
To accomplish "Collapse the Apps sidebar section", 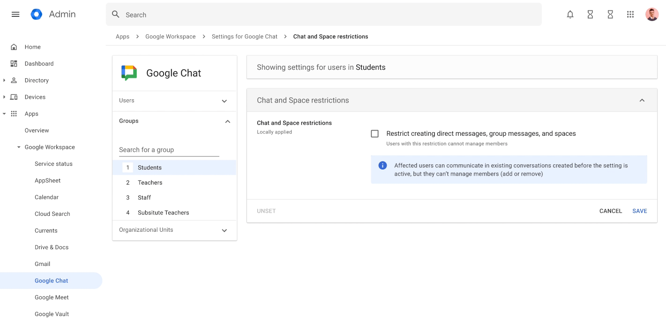I will [x=4, y=114].
